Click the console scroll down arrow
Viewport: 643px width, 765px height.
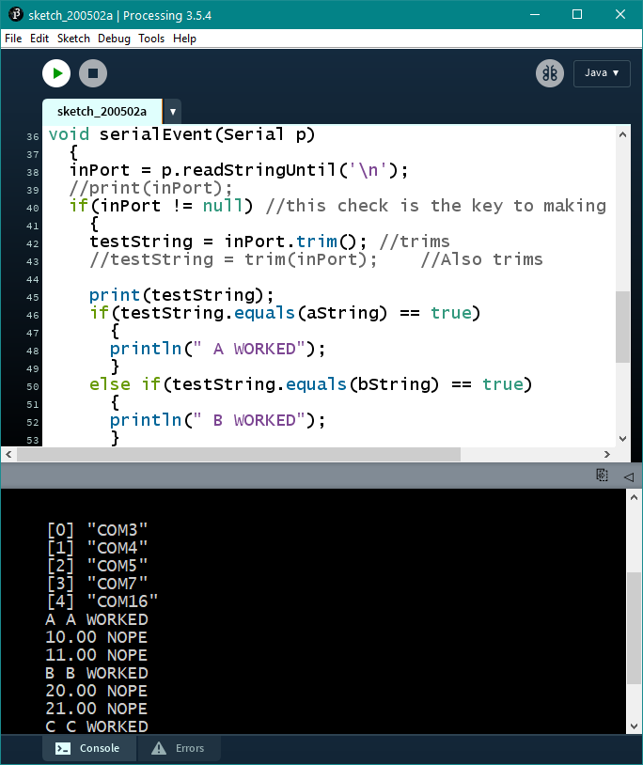(x=634, y=726)
